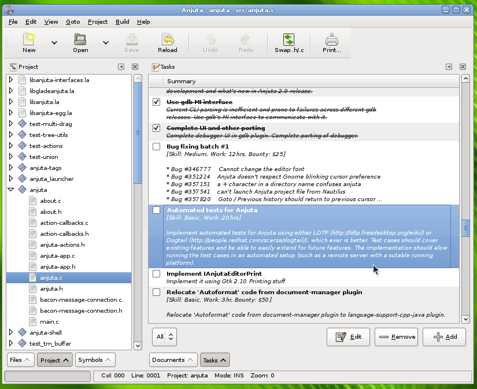Click the Tasks panel header icon
The width and height of the screenshot is (477, 389).
[x=156, y=67]
